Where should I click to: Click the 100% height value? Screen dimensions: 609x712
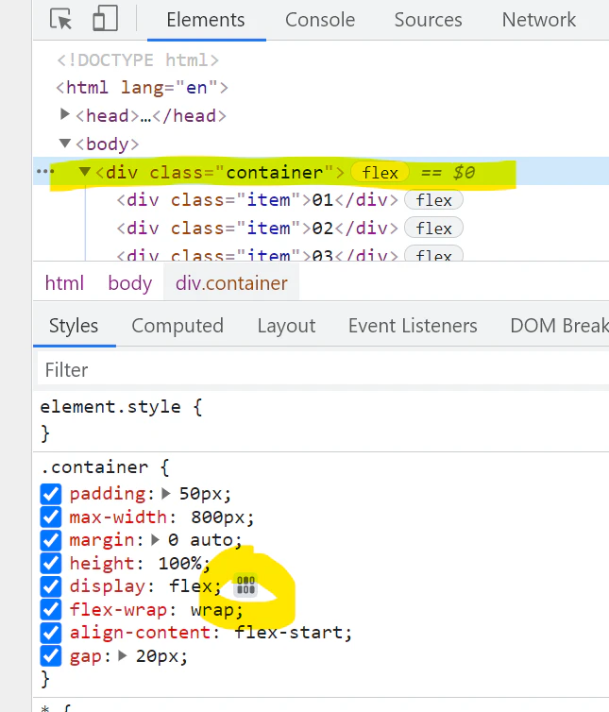click(179, 563)
